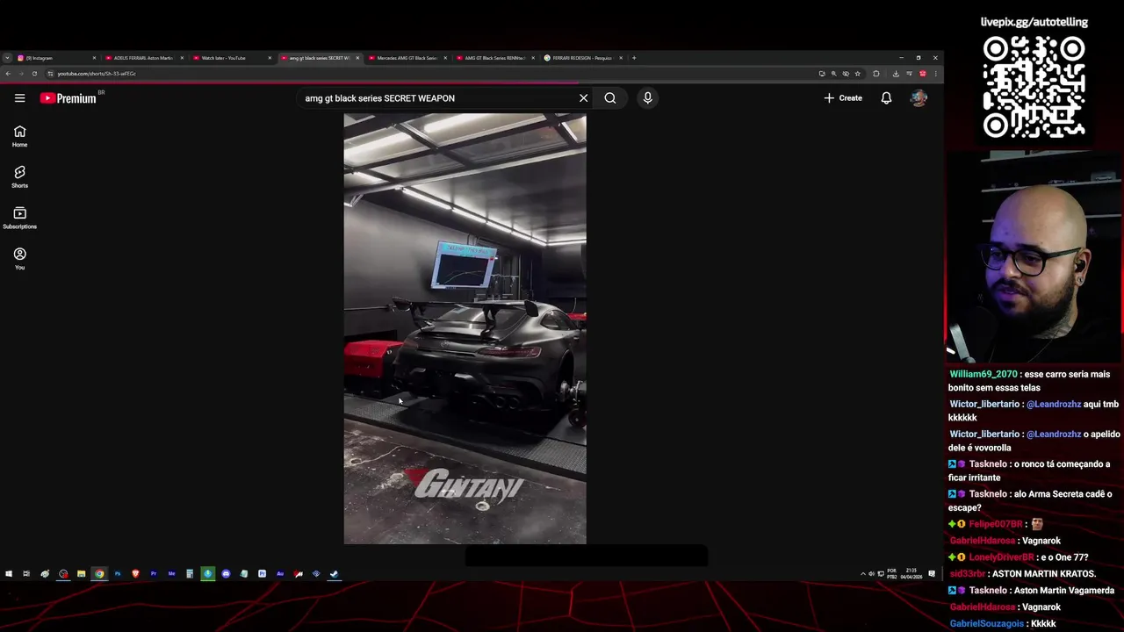This screenshot has width=1124, height=632.
Task: Click the Felipe007BR chat username
Action: pyautogui.click(x=995, y=524)
